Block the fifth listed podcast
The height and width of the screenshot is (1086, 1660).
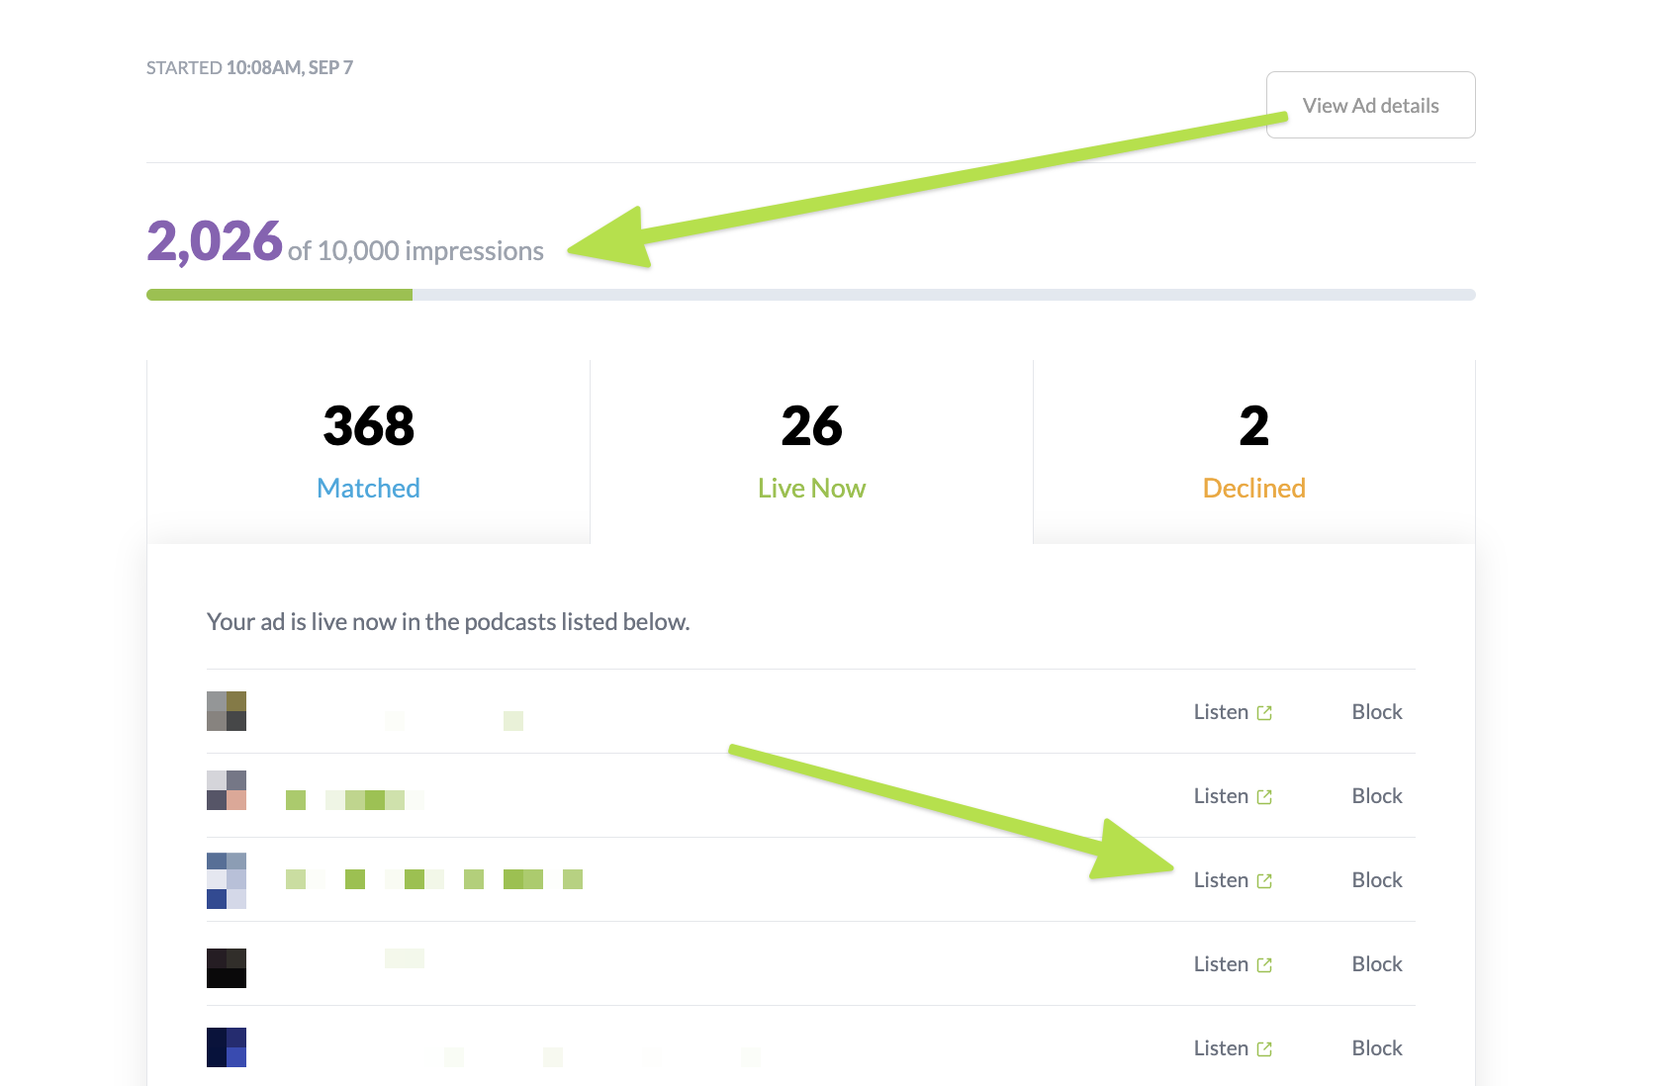pyautogui.click(x=1376, y=1048)
